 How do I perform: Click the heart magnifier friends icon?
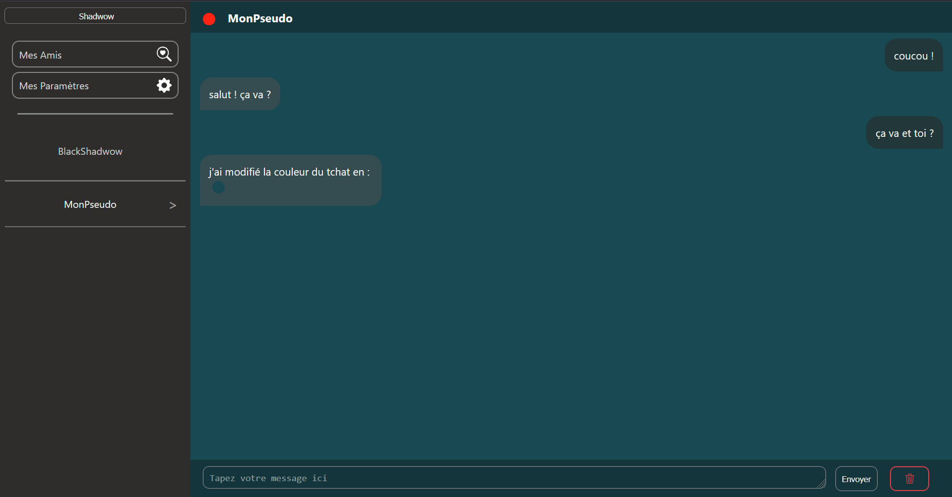click(x=164, y=54)
